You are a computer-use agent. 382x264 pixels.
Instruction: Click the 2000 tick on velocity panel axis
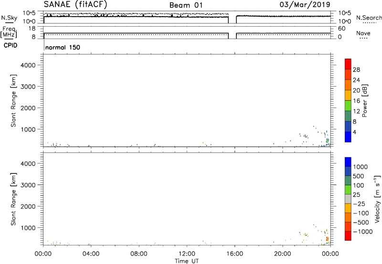click(x=28, y=206)
